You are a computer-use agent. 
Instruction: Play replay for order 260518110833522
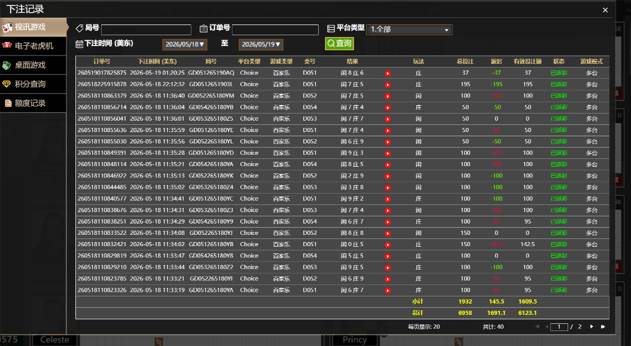[388, 234]
